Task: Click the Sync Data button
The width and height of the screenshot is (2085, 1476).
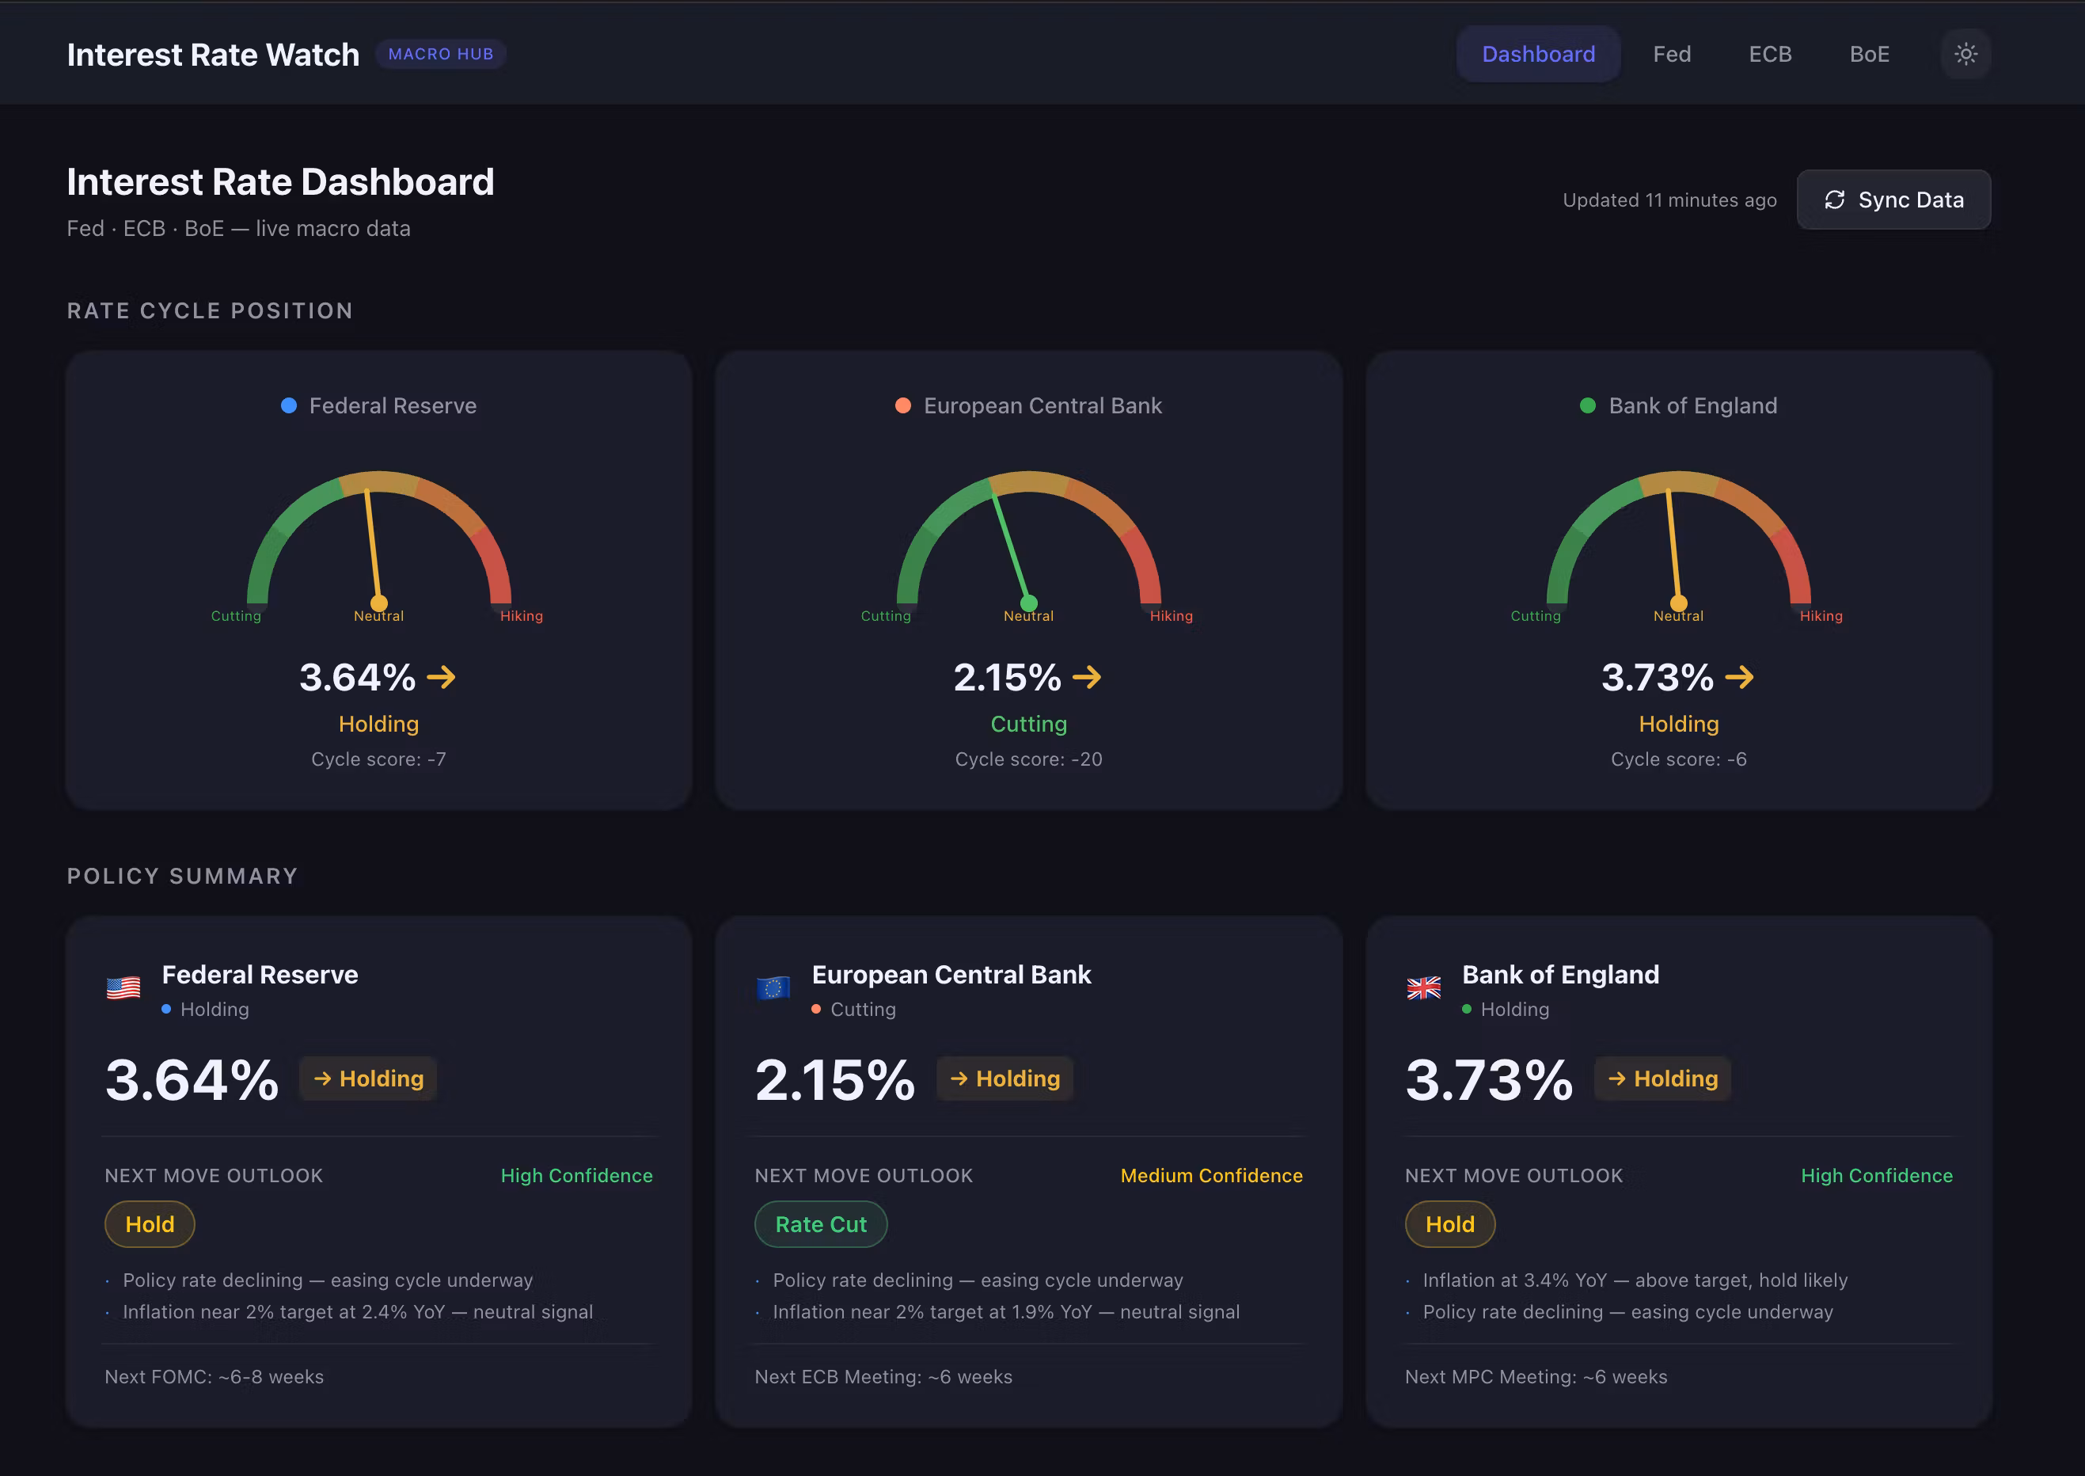Action: tap(1893, 200)
